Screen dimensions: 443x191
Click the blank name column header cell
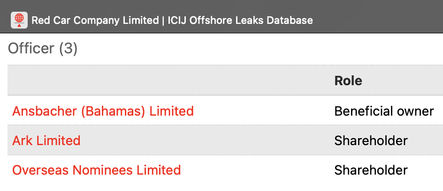[164, 81]
